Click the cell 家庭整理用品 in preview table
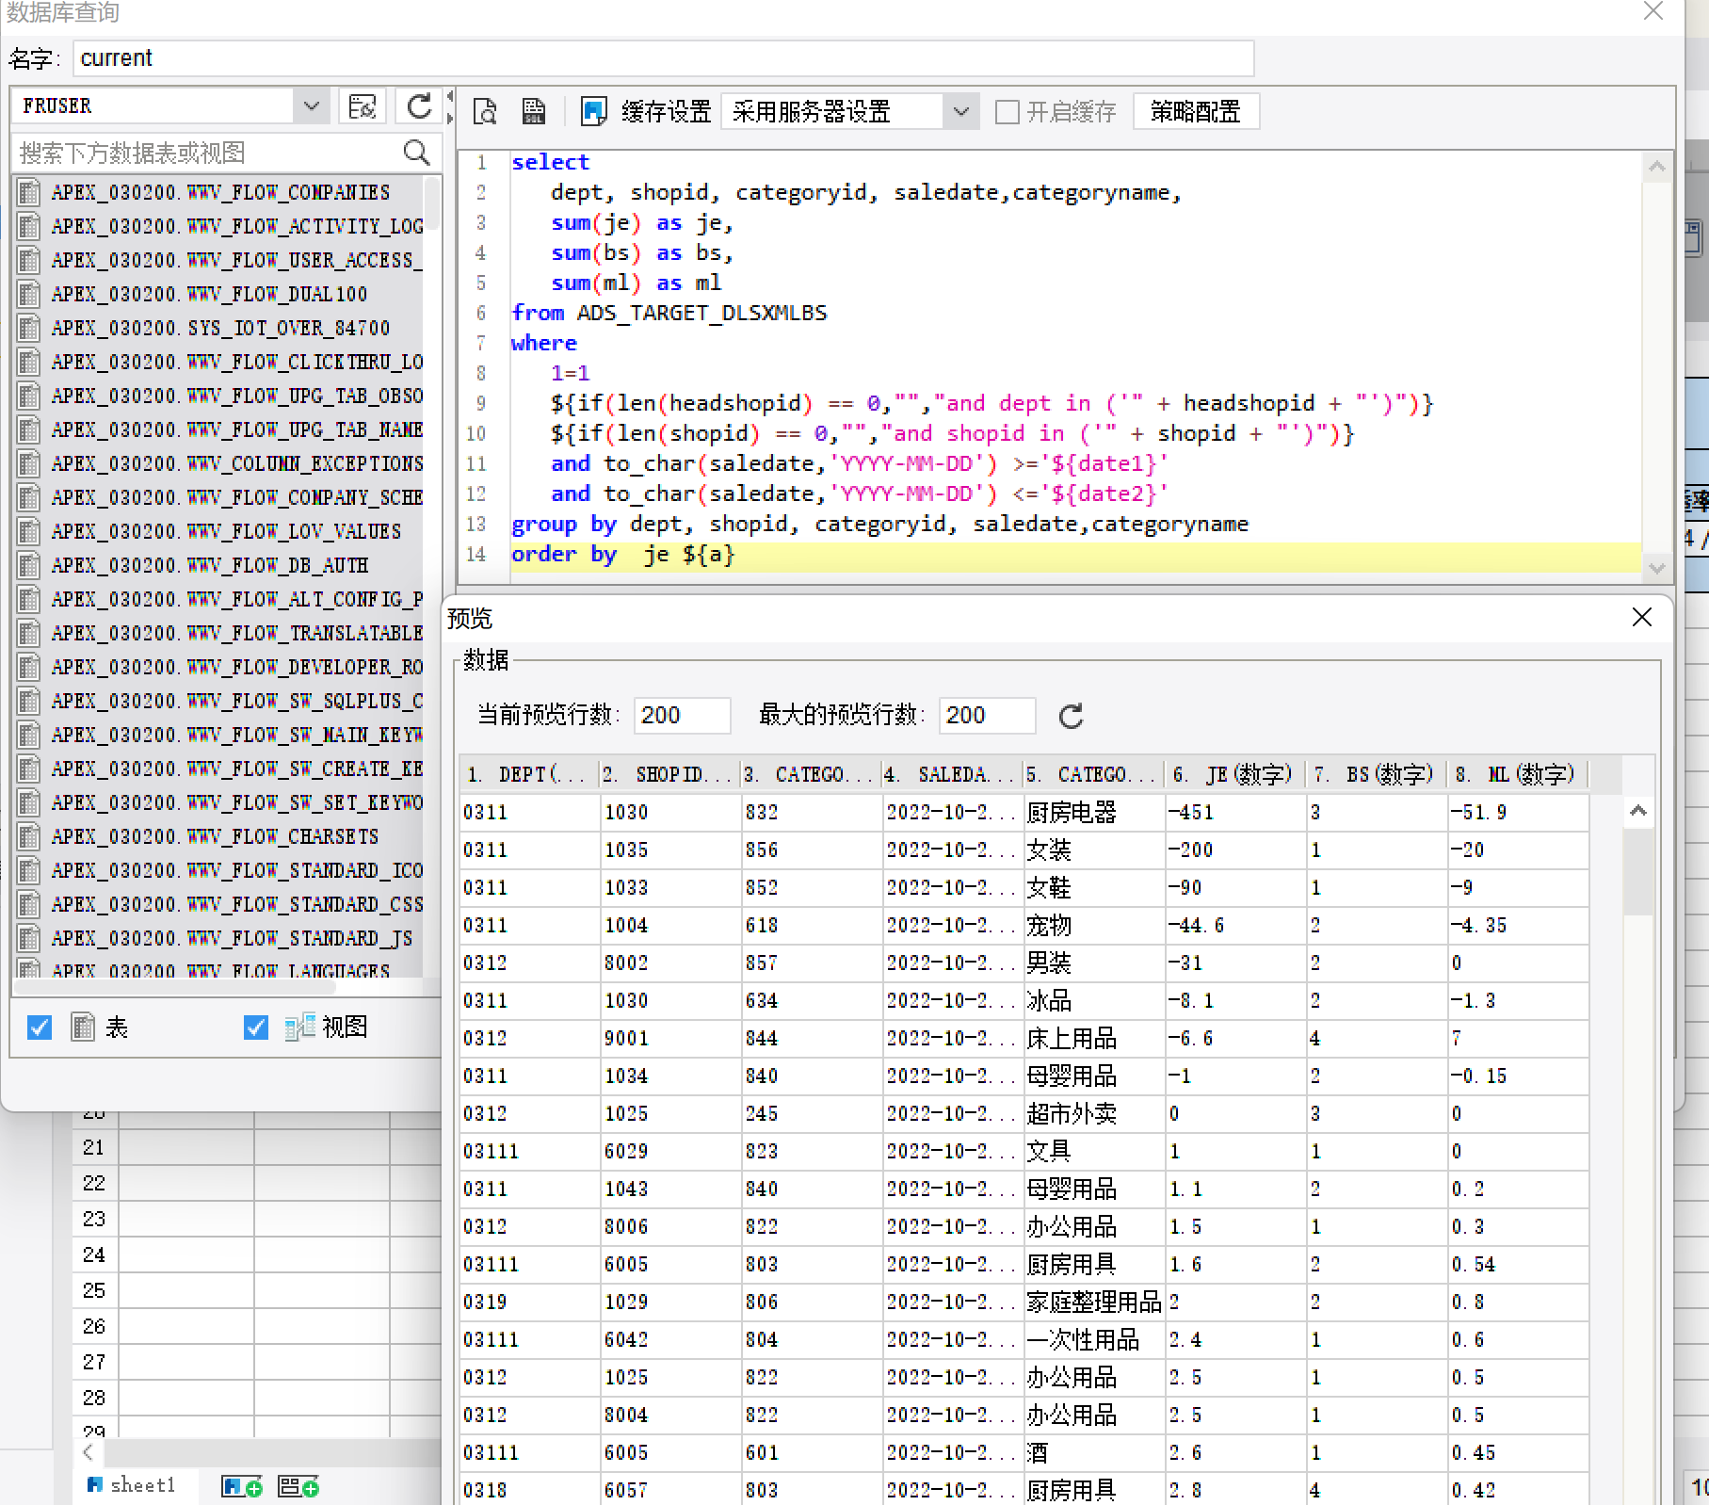The width and height of the screenshot is (1709, 1505). pos(1094,1302)
